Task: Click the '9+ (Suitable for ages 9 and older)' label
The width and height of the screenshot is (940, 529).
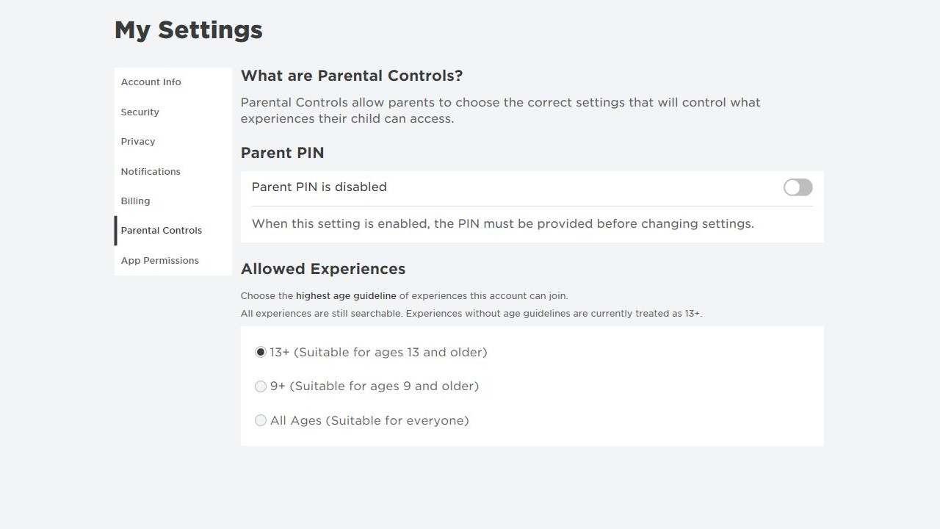Action: click(375, 386)
